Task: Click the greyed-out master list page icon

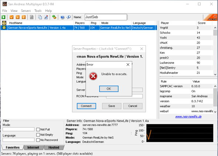Action: pyautogui.click(x=32, y=17)
